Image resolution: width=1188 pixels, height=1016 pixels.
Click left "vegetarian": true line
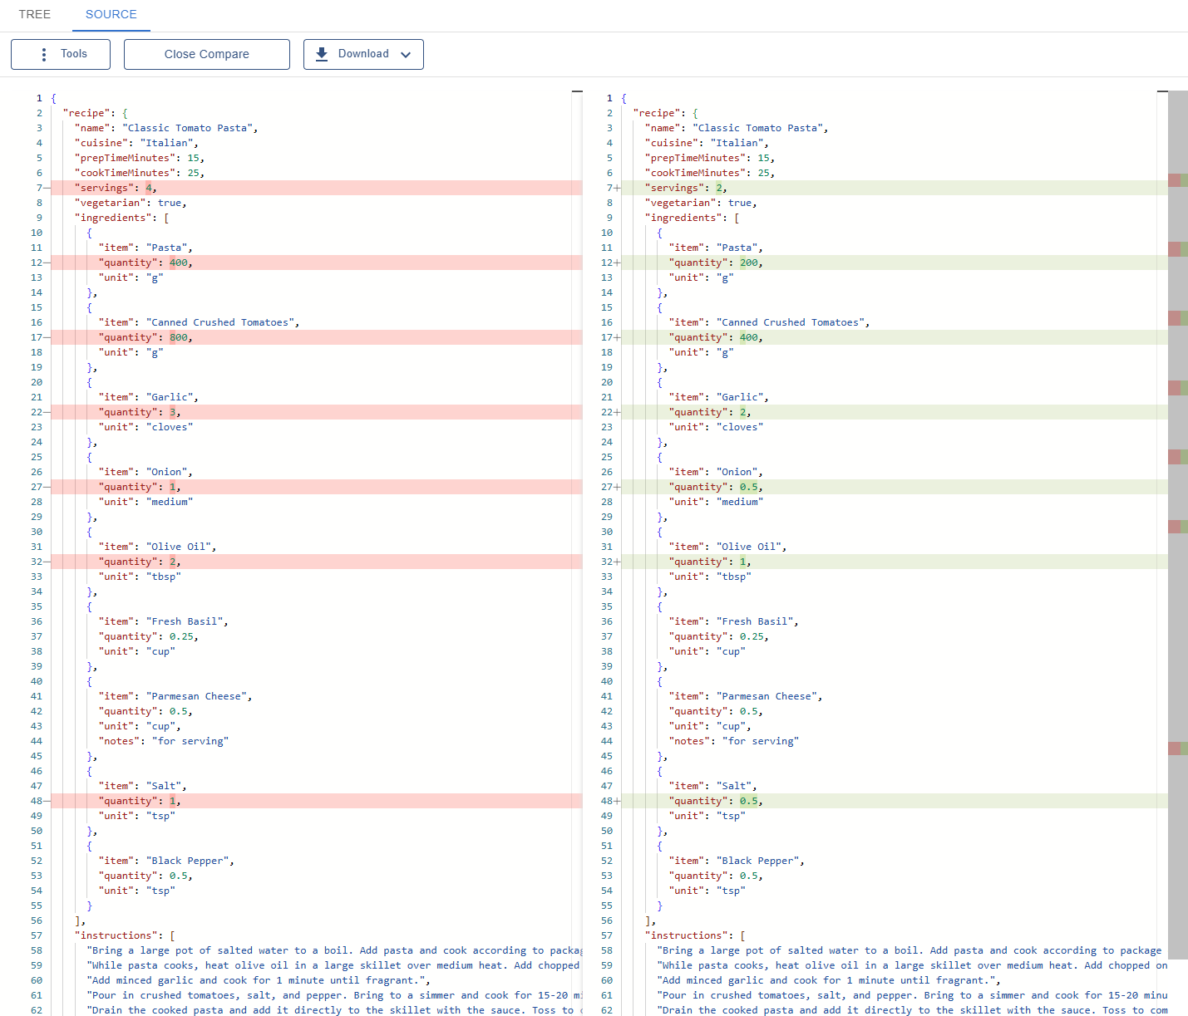coord(131,203)
